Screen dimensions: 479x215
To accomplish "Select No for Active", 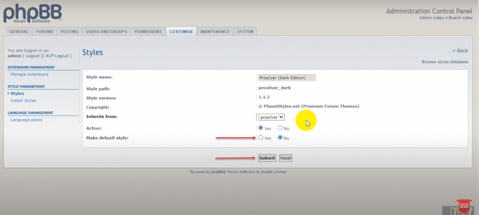I will click(x=280, y=128).
